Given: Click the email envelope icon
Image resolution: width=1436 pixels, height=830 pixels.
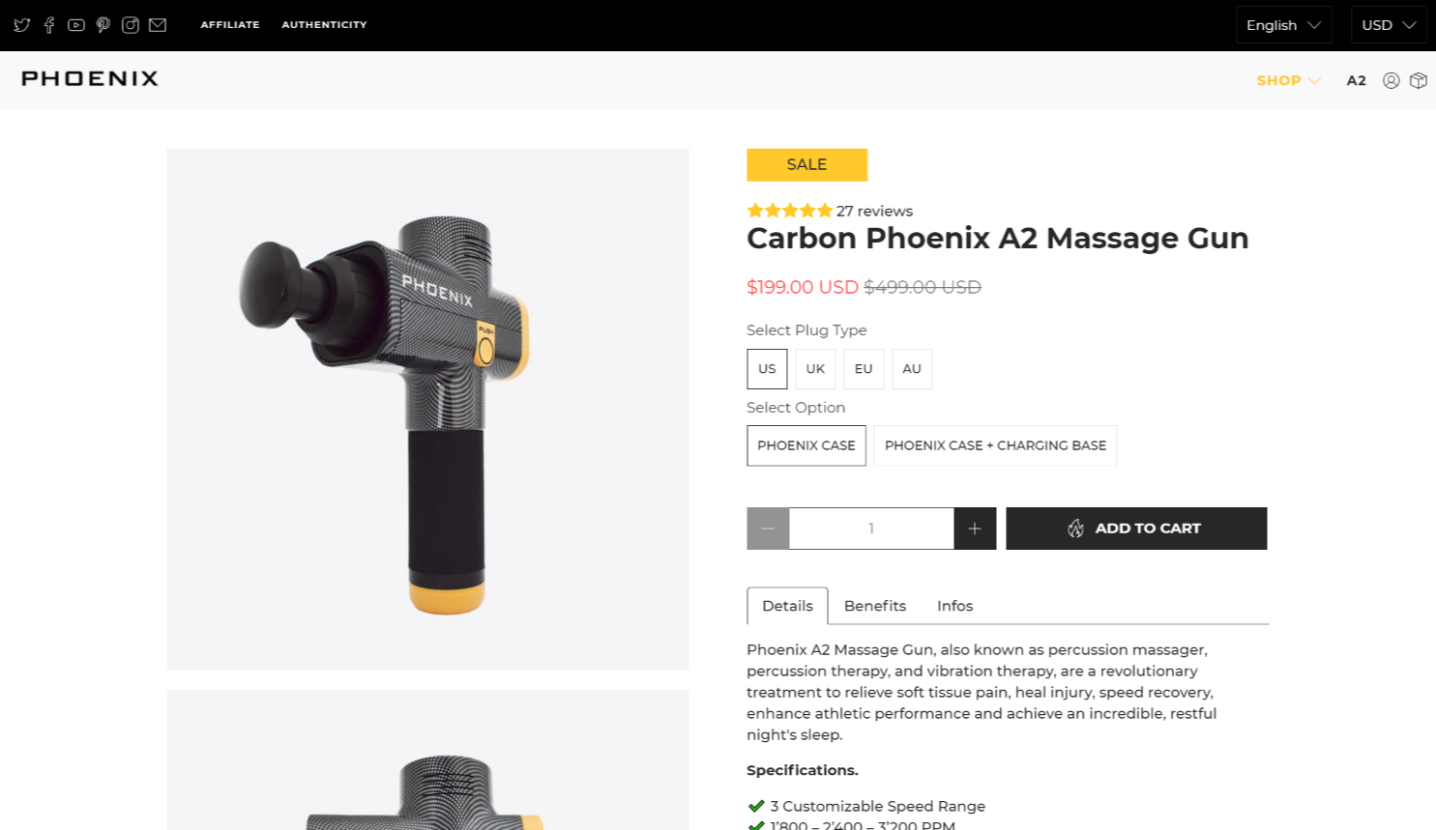Looking at the screenshot, I should pyautogui.click(x=158, y=25).
